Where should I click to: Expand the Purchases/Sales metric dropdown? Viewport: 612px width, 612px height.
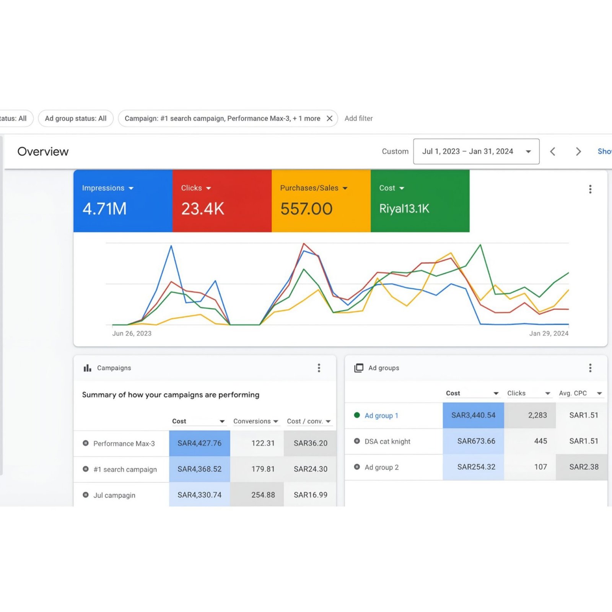[345, 188]
